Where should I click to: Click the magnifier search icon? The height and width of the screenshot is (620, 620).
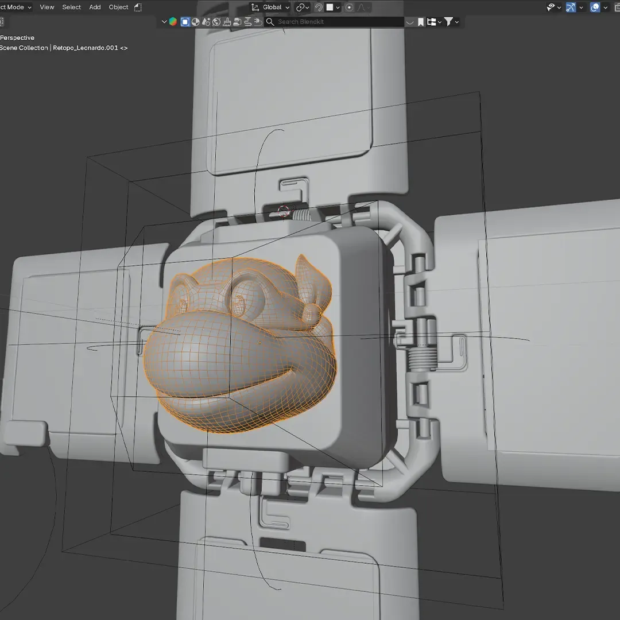point(270,22)
